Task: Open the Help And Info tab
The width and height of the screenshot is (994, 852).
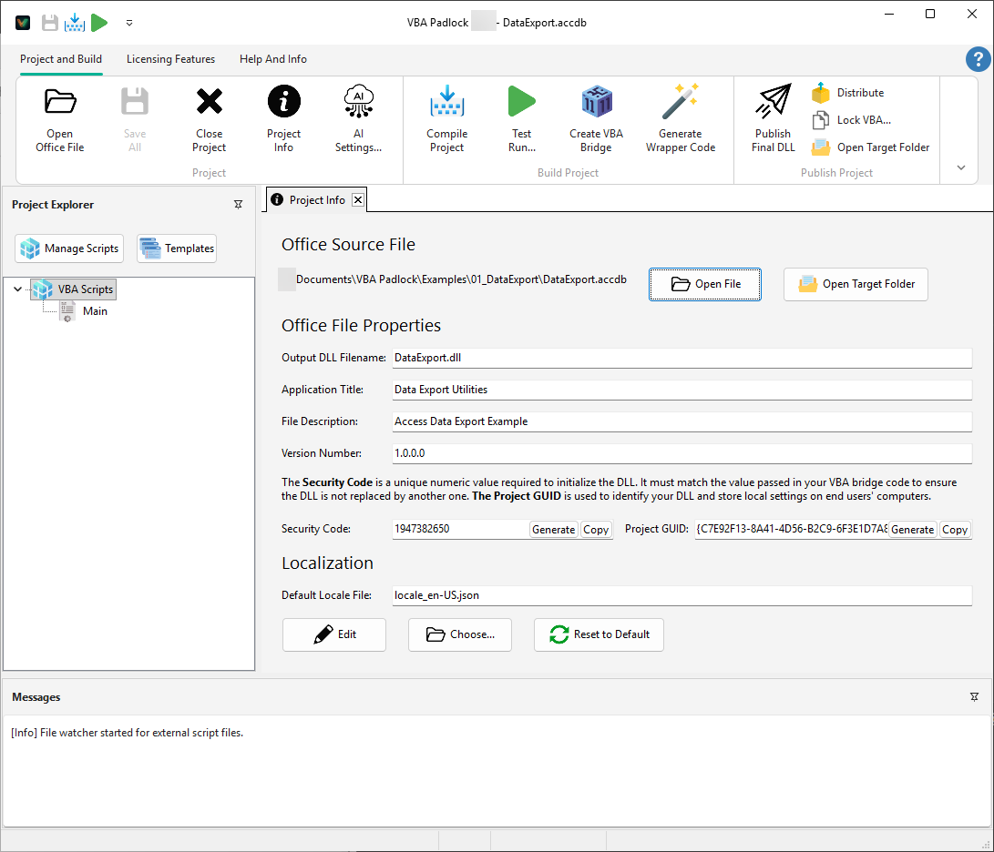Action: [272, 59]
